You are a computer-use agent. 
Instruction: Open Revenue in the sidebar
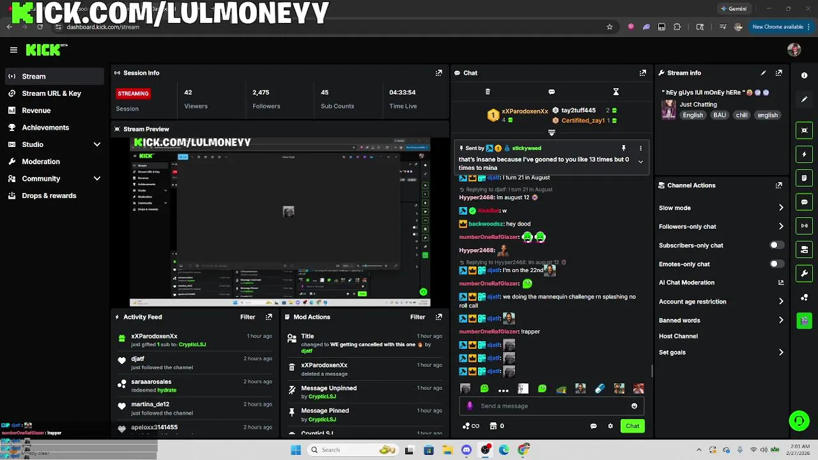tap(54, 111)
